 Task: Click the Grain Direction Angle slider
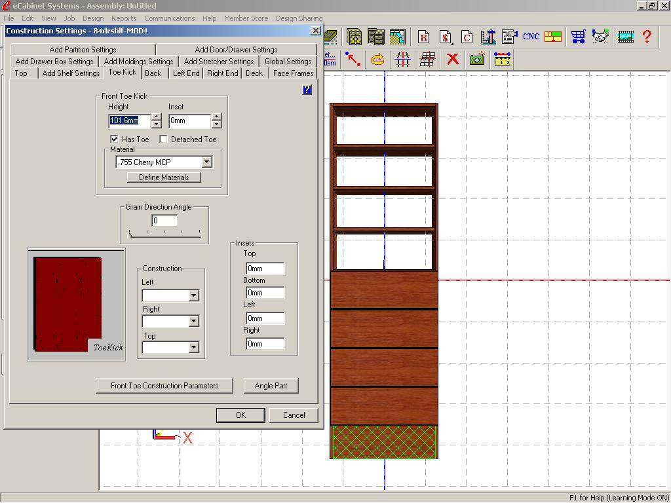click(x=164, y=234)
